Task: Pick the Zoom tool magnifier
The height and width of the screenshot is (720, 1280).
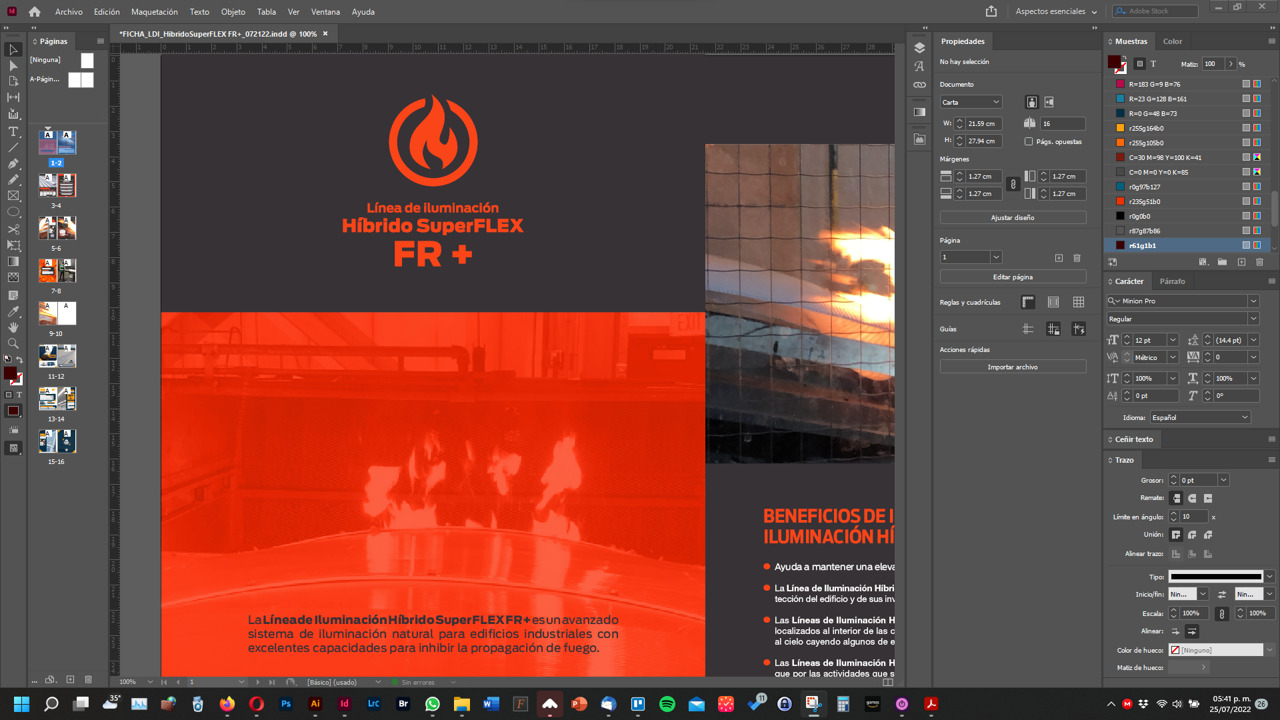Action: (x=13, y=343)
